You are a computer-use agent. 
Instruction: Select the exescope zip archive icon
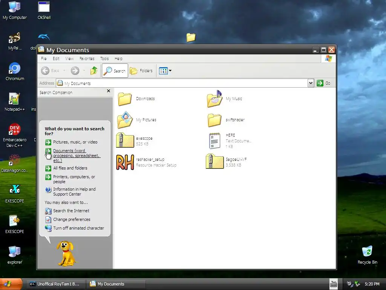[125, 140]
